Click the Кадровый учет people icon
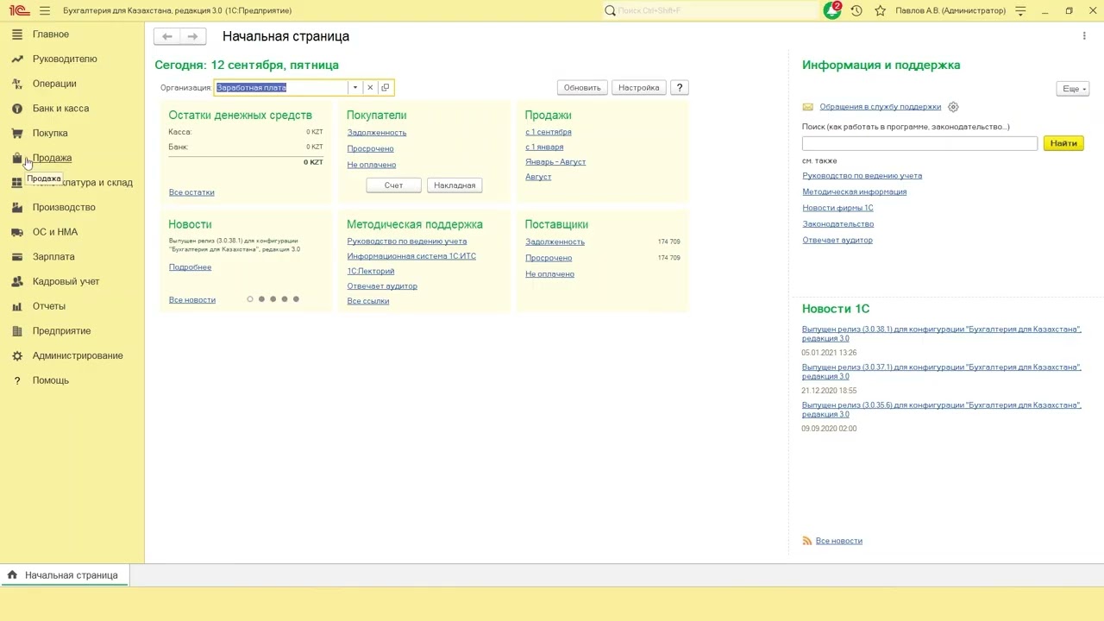1104x621 pixels. (16, 281)
